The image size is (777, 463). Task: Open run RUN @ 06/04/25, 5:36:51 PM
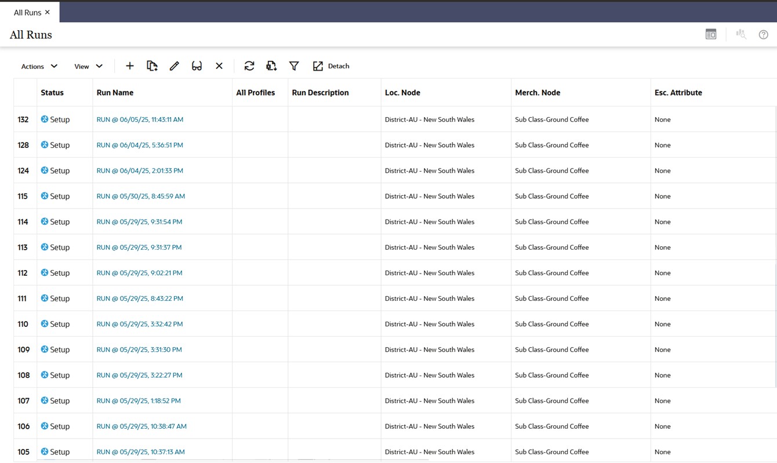[x=140, y=145]
